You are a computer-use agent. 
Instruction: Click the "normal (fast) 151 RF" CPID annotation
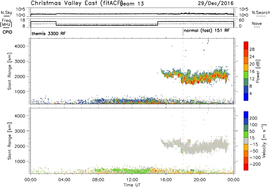click(x=207, y=30)
